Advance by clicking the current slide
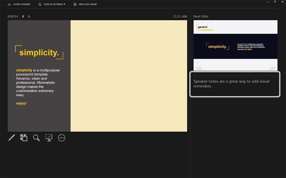Image resolution: width=286 pixels, height=178 pixels. coord(97,76)
